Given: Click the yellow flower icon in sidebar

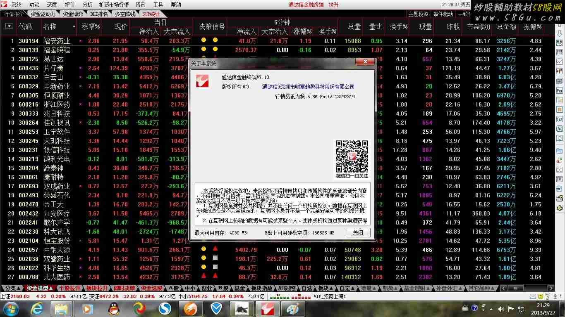Looking at the screenshot, I should point(559,208).
